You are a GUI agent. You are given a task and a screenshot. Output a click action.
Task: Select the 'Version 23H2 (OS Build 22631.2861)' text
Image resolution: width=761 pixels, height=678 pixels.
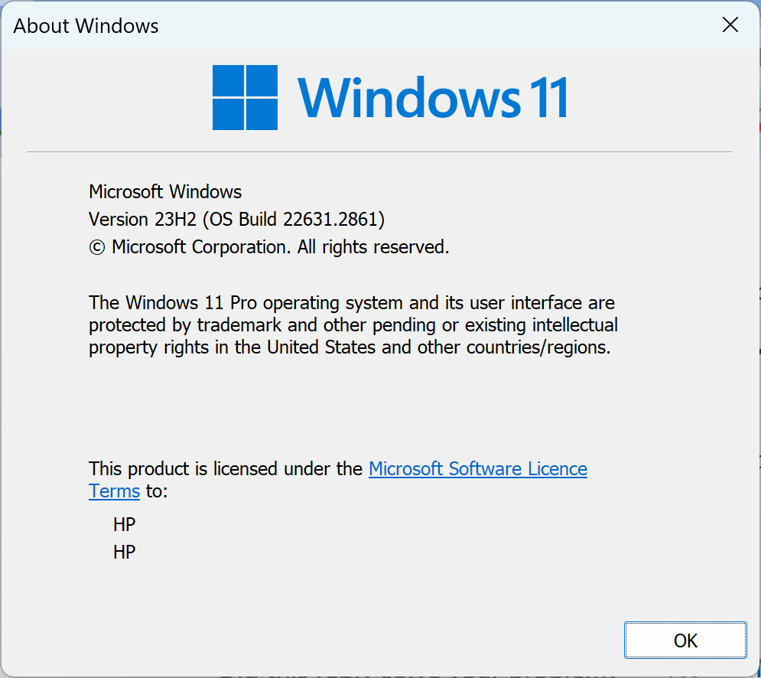coord(236,220)
